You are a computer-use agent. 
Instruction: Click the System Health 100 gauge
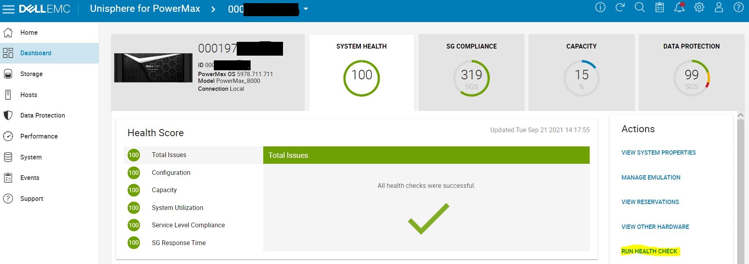pos(362,78)
